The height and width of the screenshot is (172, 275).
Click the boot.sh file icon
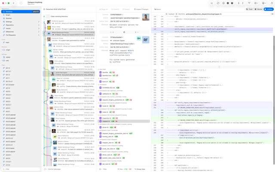tap(101, 82)
